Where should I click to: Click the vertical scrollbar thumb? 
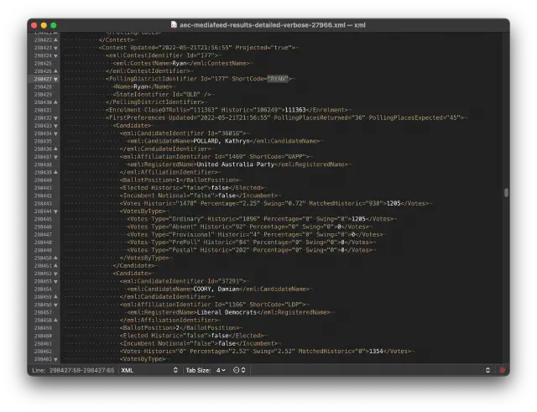[505, 192]
